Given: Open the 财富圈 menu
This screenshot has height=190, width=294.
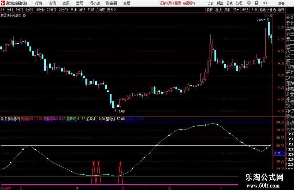Looking at the screenshot, I should [111, 3].
